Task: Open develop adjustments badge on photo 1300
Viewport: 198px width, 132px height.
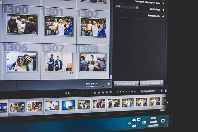Action: click(35, 33)
